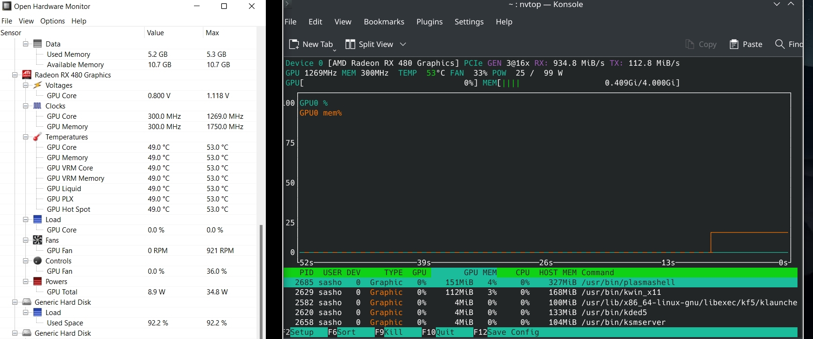This screenshot has height=339, width=813.
Task: Open the Settings menu in Konsole
Action: (x=469, y=22)
